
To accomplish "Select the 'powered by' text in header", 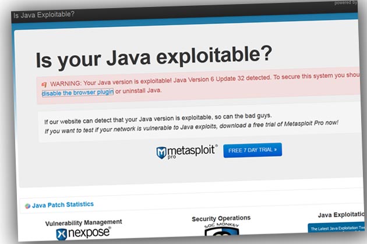I will coord(345,3).
